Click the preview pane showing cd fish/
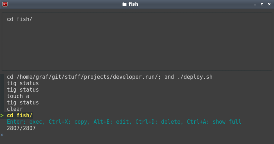The image size is (274, 144). 137,41
